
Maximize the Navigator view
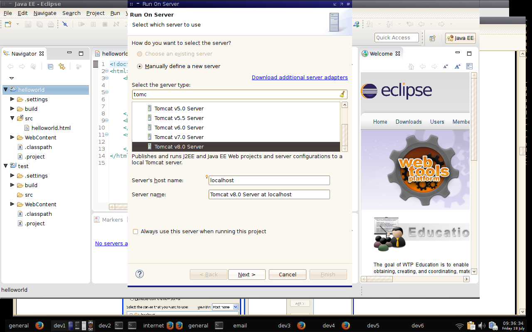coord(81,54)
